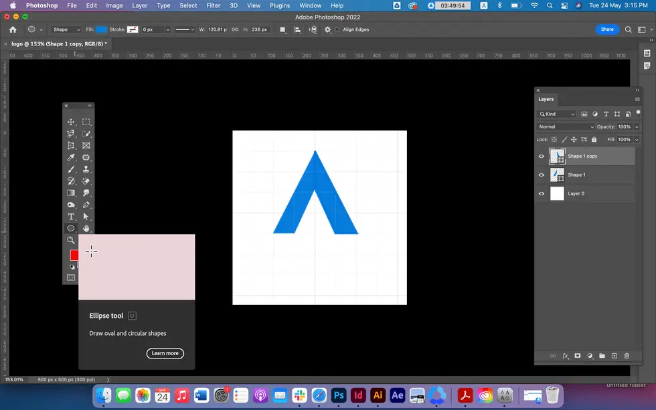
Task: Choose the Hand tool
Action: (86, 229)
